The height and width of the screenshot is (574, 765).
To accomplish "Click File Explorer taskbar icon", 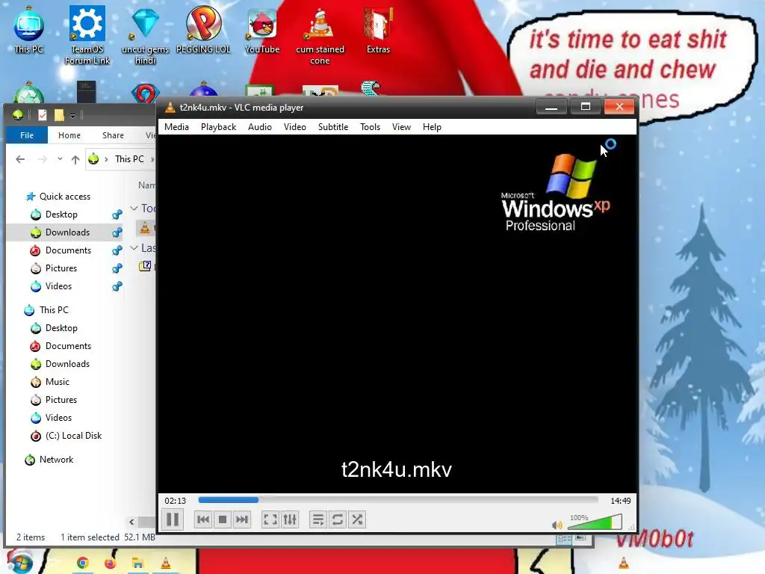I will [137, 564].
